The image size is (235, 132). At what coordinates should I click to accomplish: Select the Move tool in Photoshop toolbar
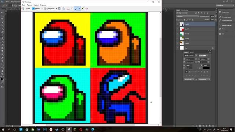coord(2,12)
